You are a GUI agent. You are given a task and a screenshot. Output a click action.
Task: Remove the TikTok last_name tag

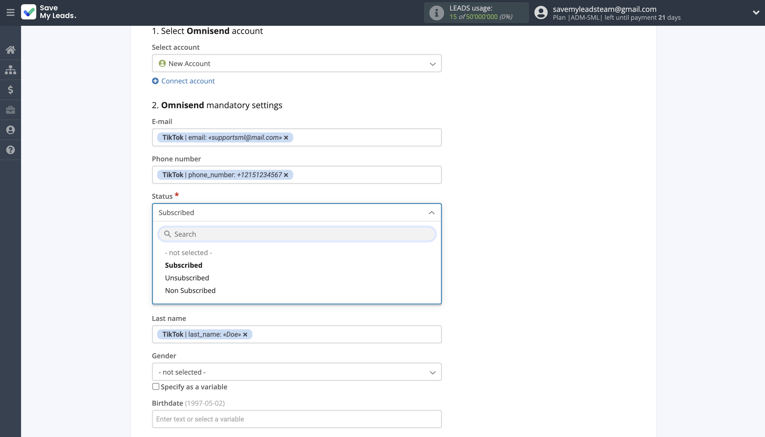[245, 334]
